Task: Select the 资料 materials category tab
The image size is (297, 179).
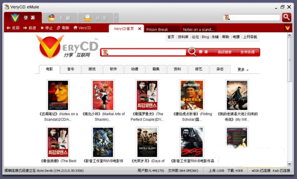Action: click(x=177, y=69)
